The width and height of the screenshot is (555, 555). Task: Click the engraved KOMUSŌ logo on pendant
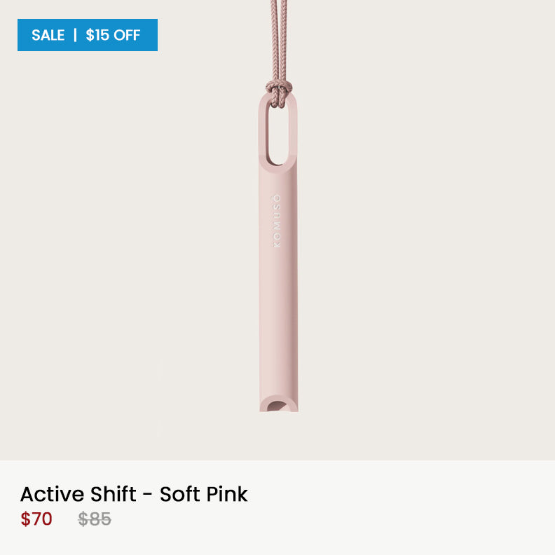coord(277,221)
